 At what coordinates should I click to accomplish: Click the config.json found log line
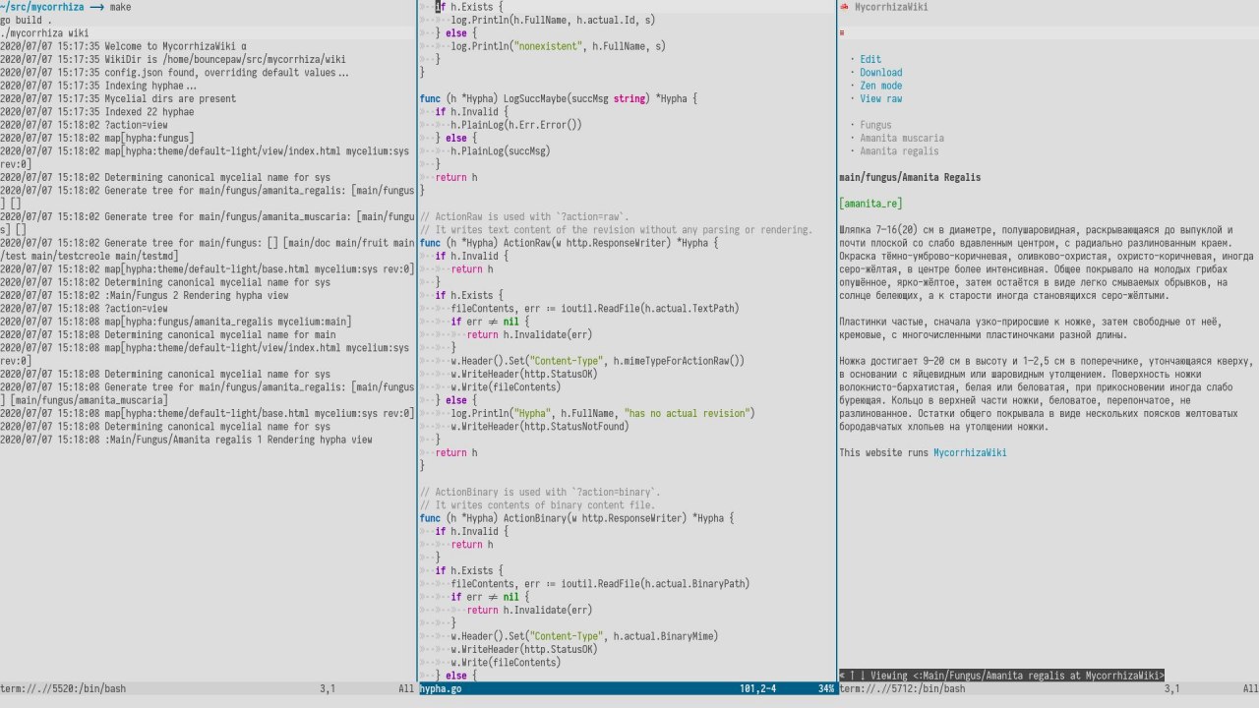pos(174,73)
